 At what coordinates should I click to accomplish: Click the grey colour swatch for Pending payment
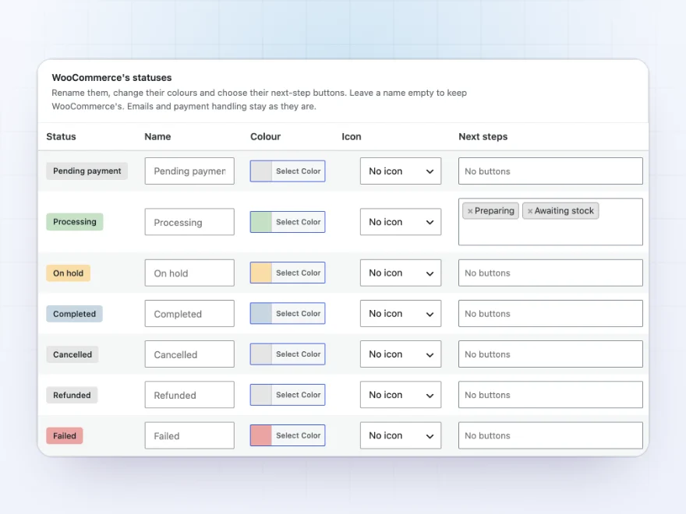[261, 171]
